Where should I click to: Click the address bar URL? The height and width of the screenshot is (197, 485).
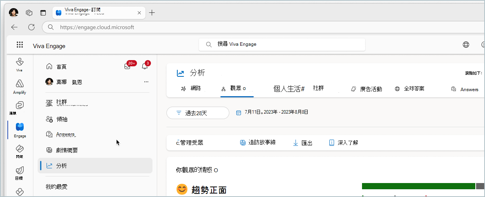pyautogui.click(x=97, y=27)
